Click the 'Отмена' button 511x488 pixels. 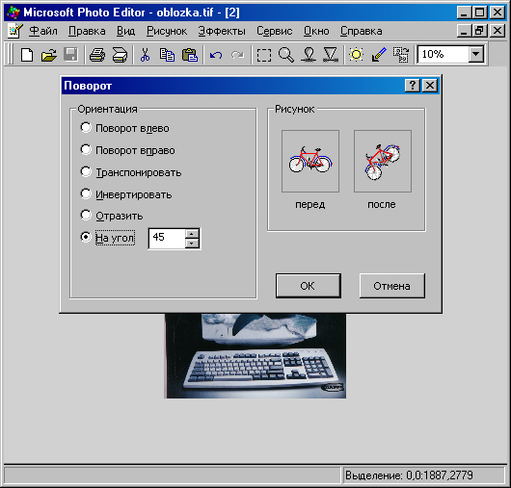click(x=392, y=286)
